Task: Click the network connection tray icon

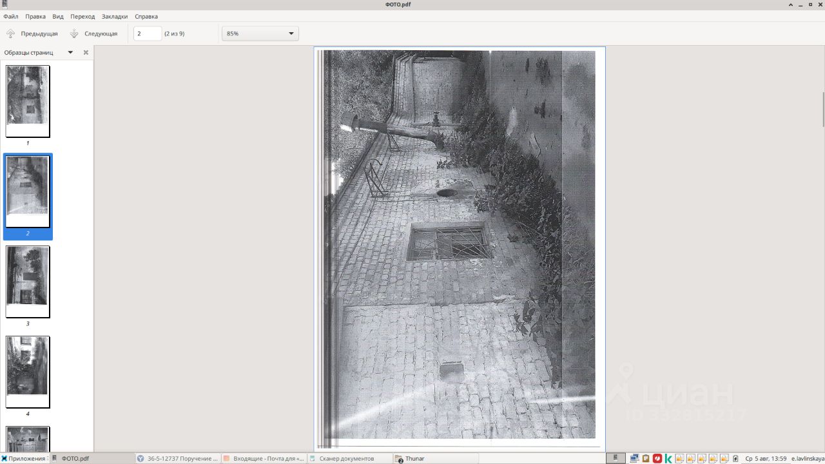Action: (x=634, y=459)
